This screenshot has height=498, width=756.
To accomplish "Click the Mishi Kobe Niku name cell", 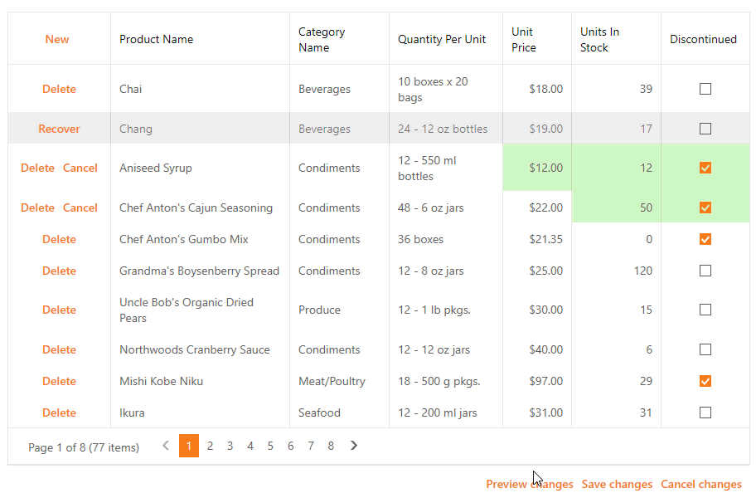I will click(x=200, y=381).
